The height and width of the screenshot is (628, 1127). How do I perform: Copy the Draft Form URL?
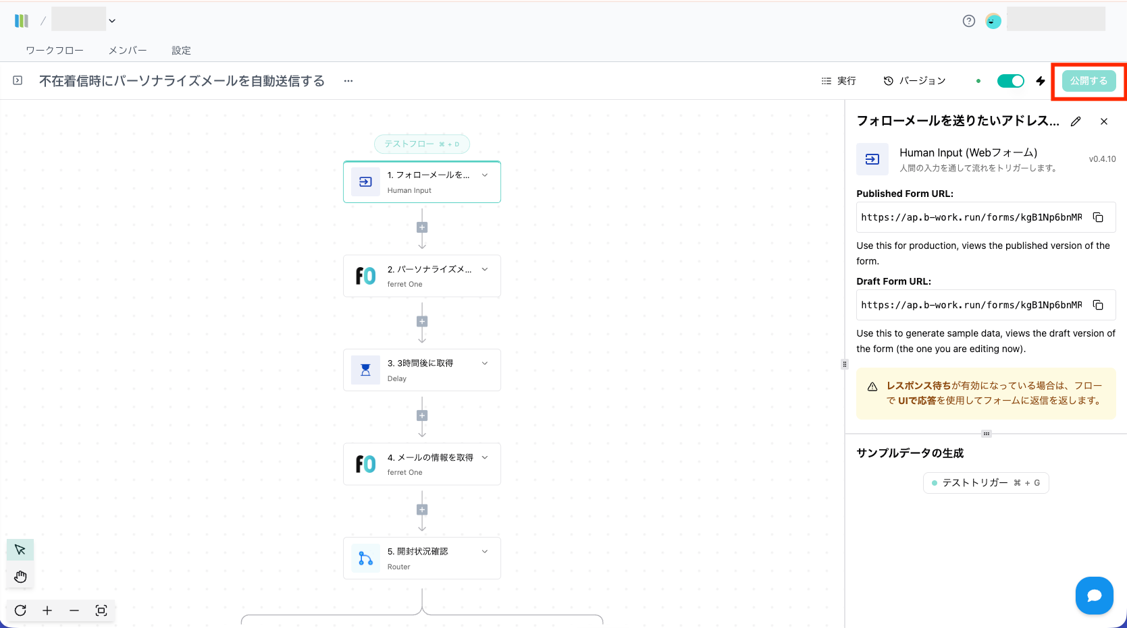[1098, 305]
